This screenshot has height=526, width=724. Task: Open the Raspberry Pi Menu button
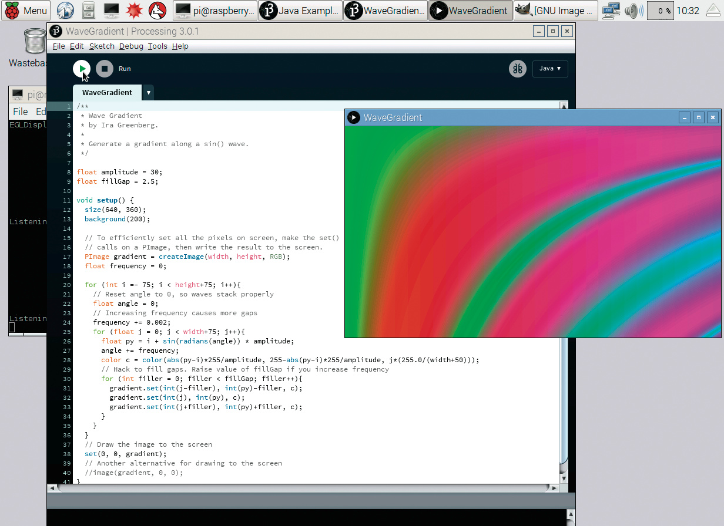click(x=26, y=11)
